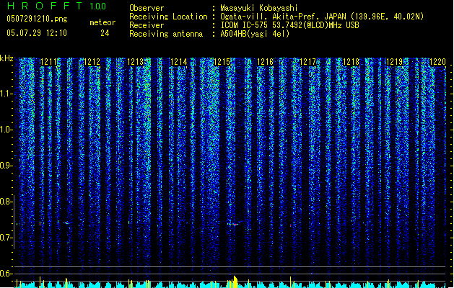
Task: Click observer name Masayuki Kobayashi
Action: [x=258, y=8]
